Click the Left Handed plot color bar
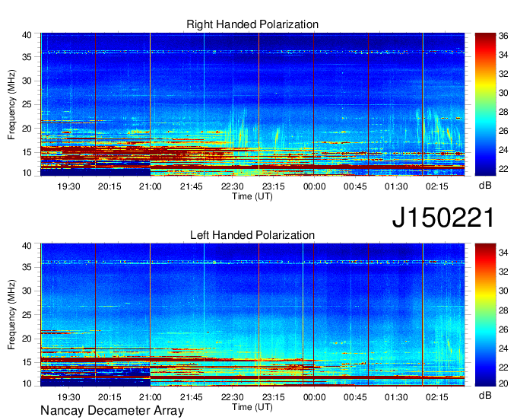Viewport: 517px width, 420px height. 485,315
